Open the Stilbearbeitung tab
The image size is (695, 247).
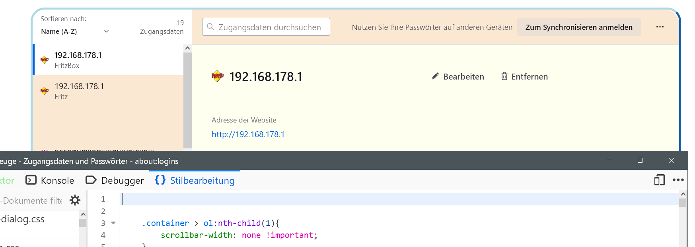coord(195,181)
